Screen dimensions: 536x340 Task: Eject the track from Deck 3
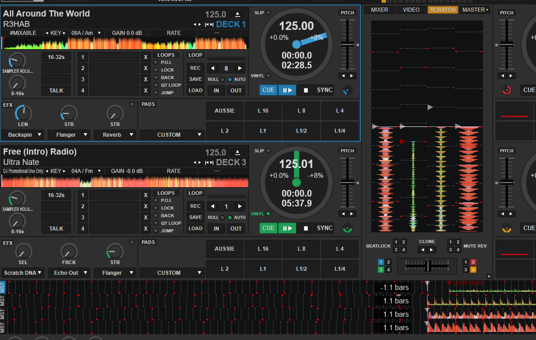pyautogui.click(x=237, y=152)
